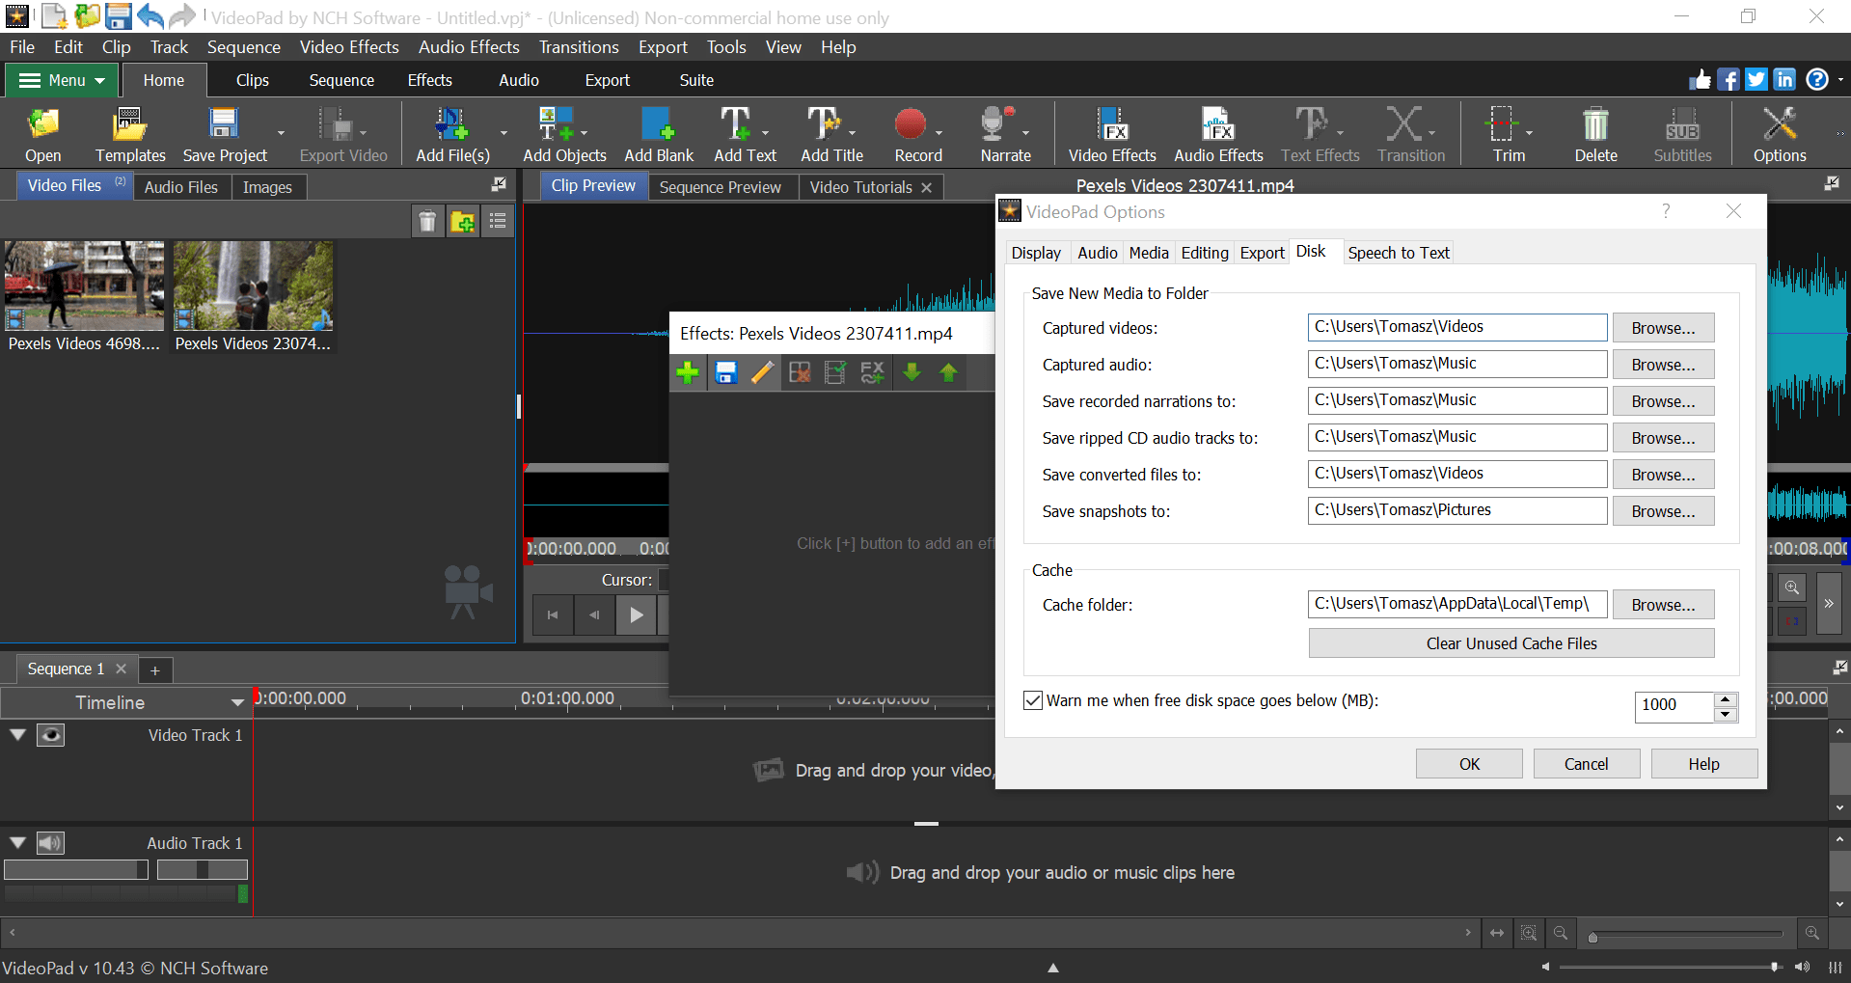This screenshot has height=983, width=1851.
Task: Select the Editing tab in VideoPad Options
Action: 1205,253
